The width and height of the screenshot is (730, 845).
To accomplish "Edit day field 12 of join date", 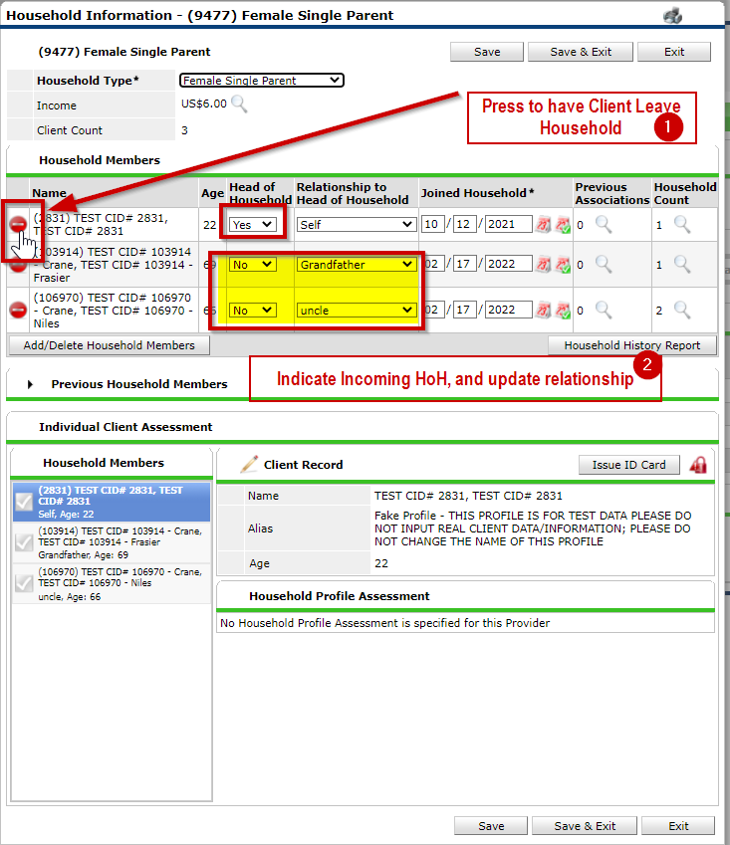I will [x=464, y=224].
